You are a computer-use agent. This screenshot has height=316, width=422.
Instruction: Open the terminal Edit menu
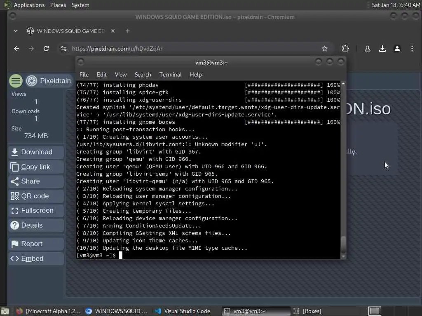tap(101, 75)
